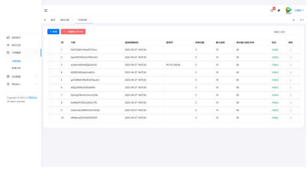Close the 卡密列表 tab
Image resolution: width=308 pixels, height=180 pixels.
(90, 20)
